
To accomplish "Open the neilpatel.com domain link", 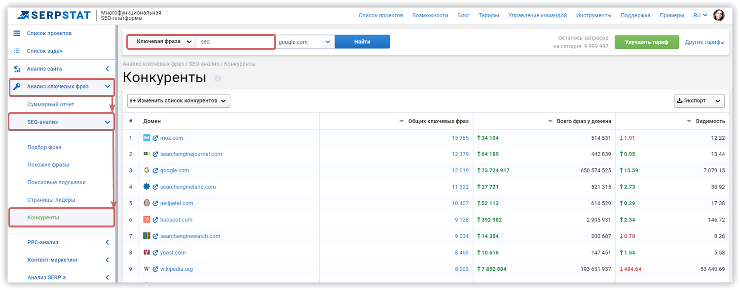I will (177, 203).
